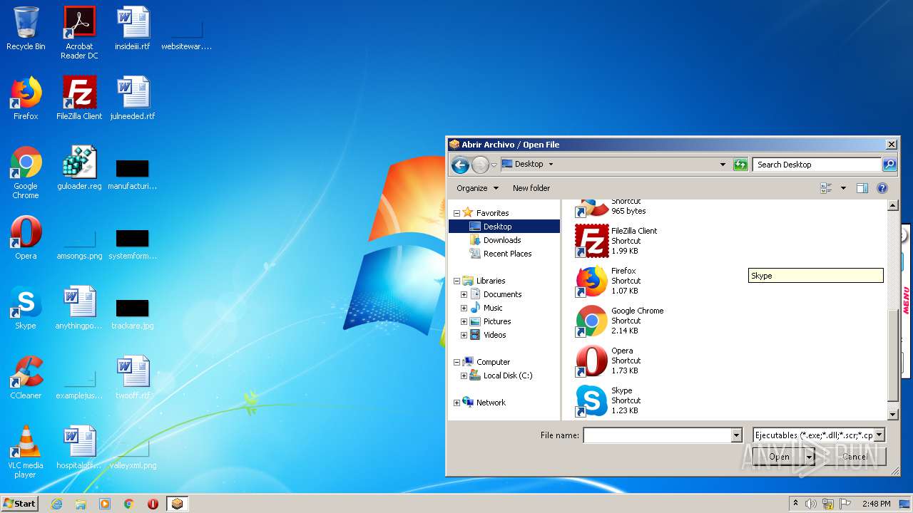Screen dimensions: 913x513
Task: Click the Cancel button
Action: coord(855,457)
